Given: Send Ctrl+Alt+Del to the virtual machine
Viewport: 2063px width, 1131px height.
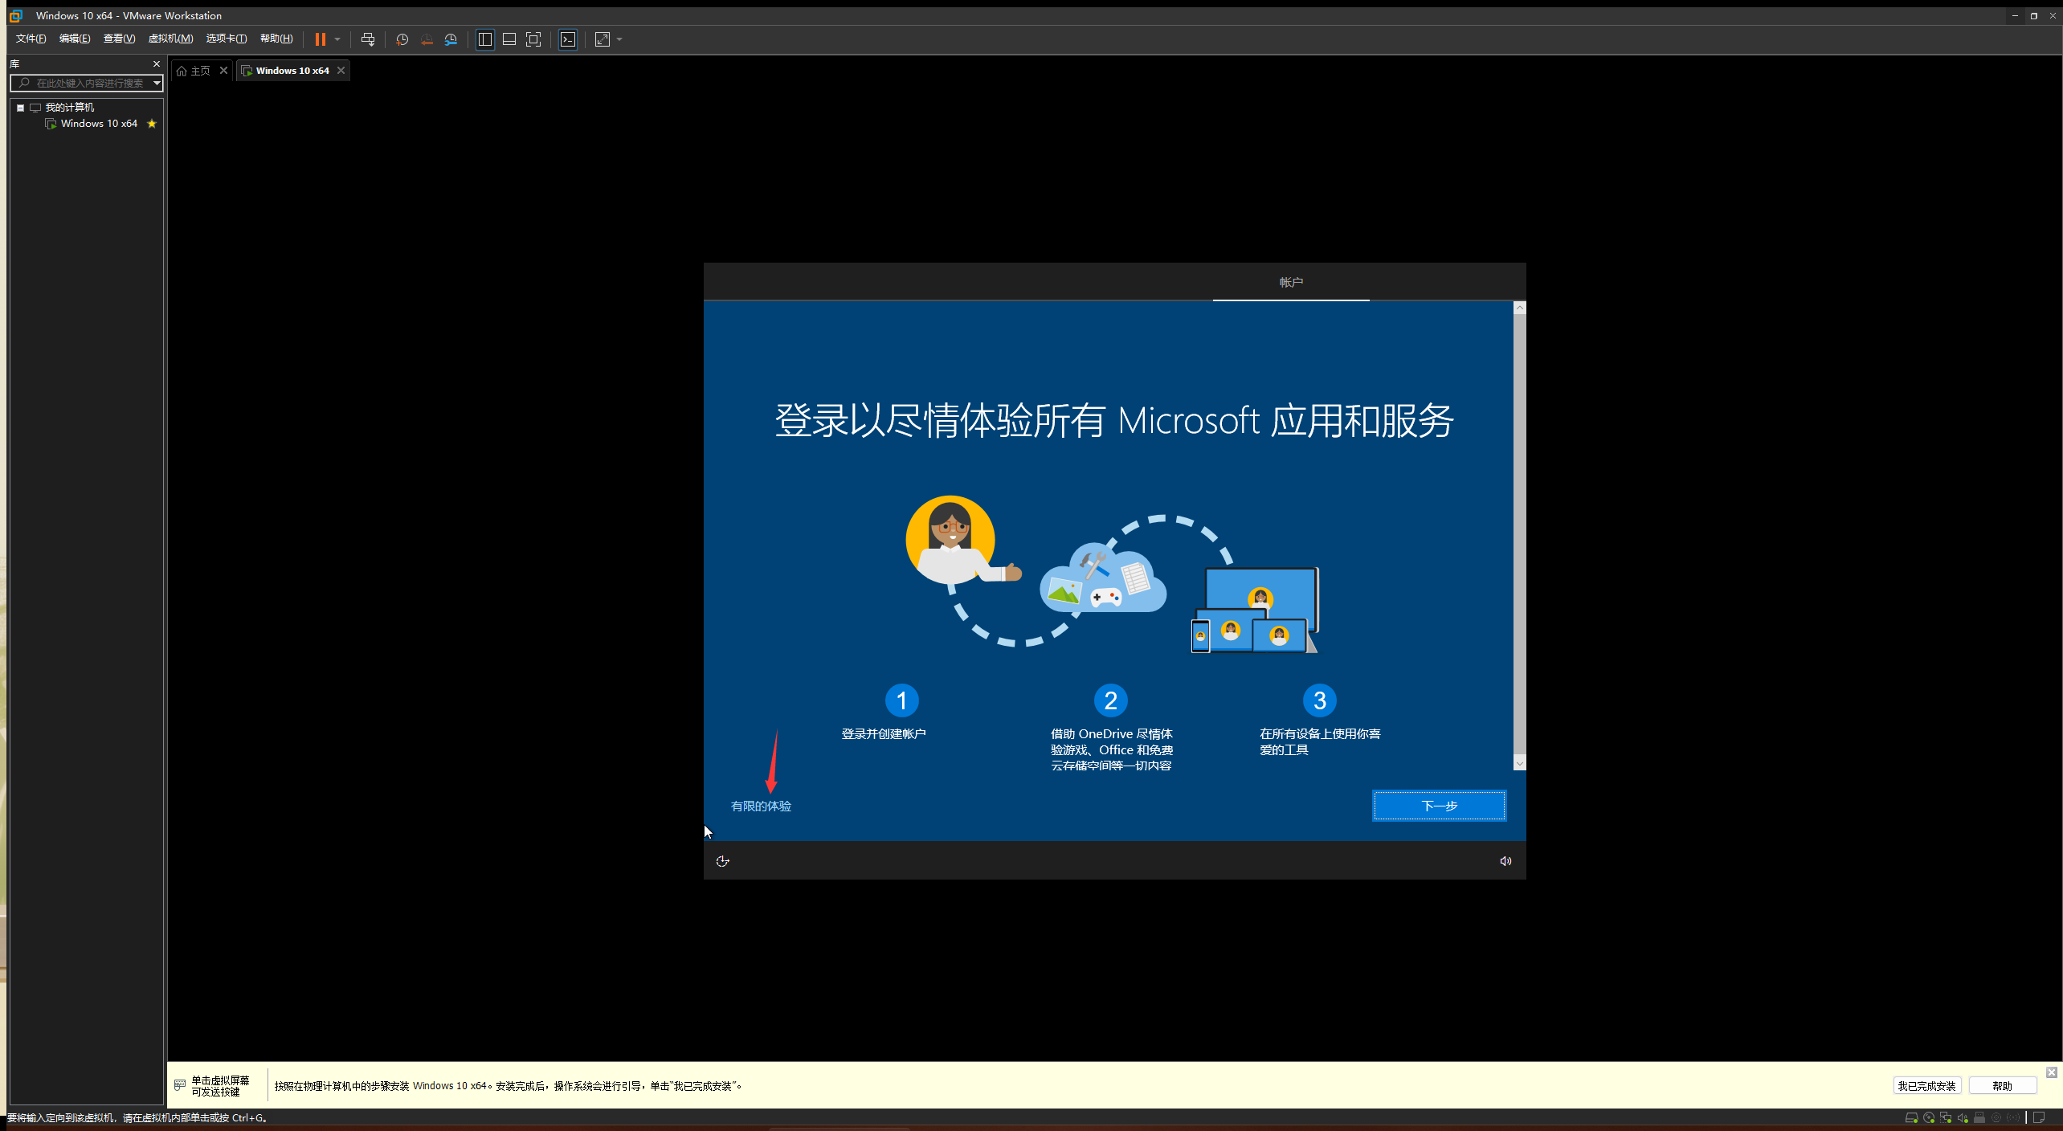Looking at the screenshot, I should click(368, 39).
